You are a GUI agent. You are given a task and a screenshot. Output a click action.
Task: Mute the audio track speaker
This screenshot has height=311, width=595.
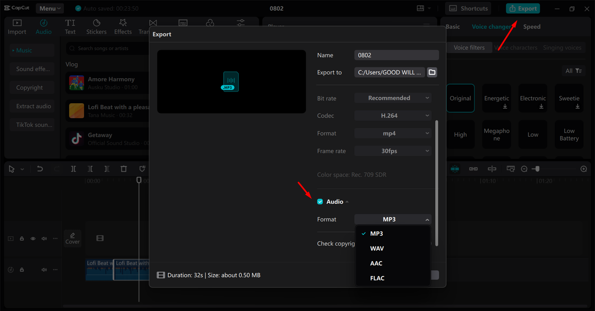(44, 270)
